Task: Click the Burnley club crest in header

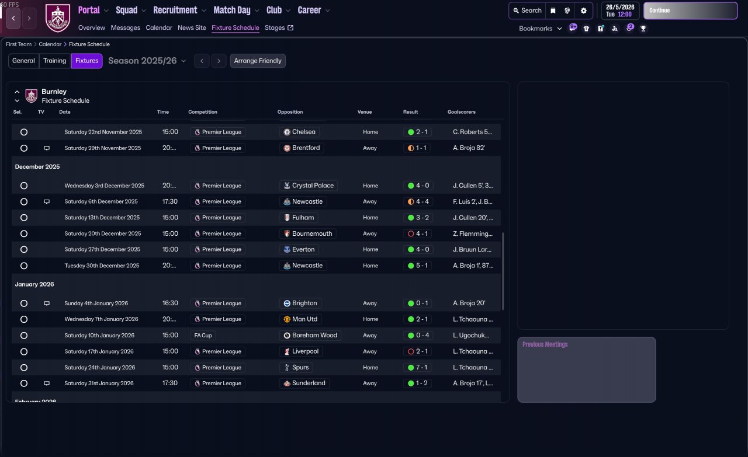Action: click(57, 18)
